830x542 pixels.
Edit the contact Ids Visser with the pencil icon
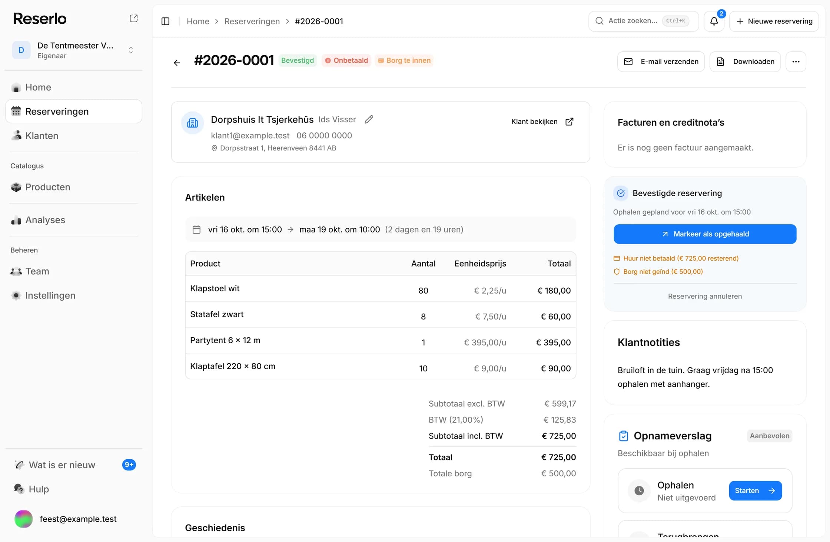[x=369, y=119]
